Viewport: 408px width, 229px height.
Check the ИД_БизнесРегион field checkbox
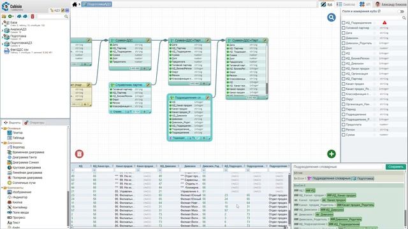tap(344, 59)
